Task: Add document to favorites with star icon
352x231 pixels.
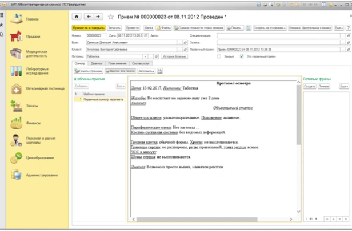Action: pos(110,18)
